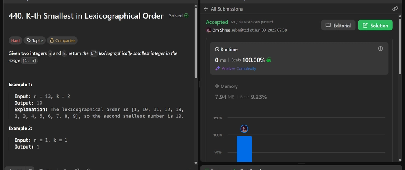Click the '0 ms' runtime value

tap(220, 60)
